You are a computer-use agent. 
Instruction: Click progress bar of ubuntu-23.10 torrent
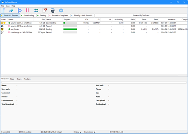70,26
